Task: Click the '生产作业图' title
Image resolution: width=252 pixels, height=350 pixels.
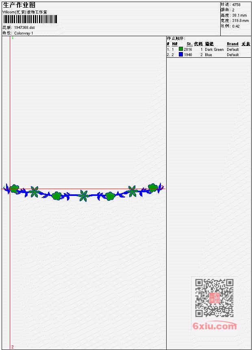Action: [x=19, y=5]
